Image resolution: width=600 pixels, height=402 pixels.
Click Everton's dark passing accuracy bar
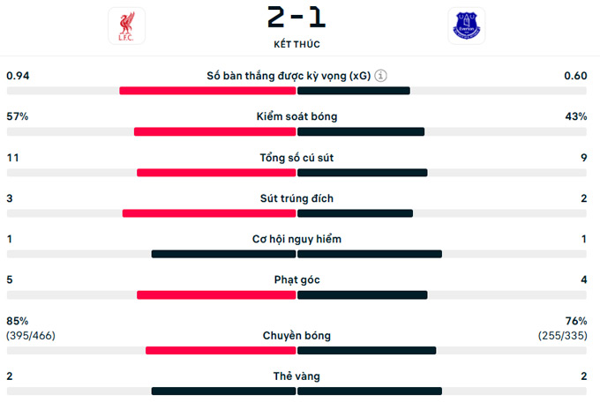click(x=367, y=350)
